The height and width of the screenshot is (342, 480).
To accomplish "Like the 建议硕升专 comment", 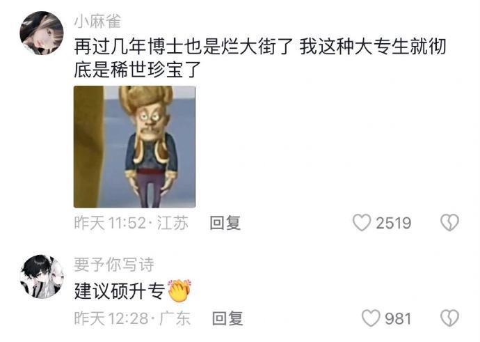I will tap(371, 318).
